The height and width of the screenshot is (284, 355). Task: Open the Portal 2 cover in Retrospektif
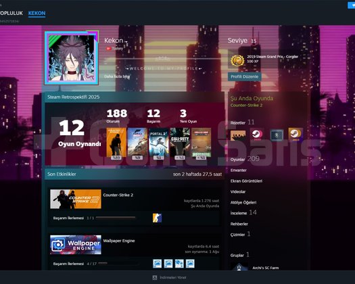point(159,144)
